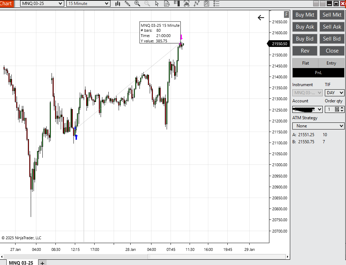Click the Buy Ask button
The width and height of the screenshot is (346, 265).
(305, 27)
